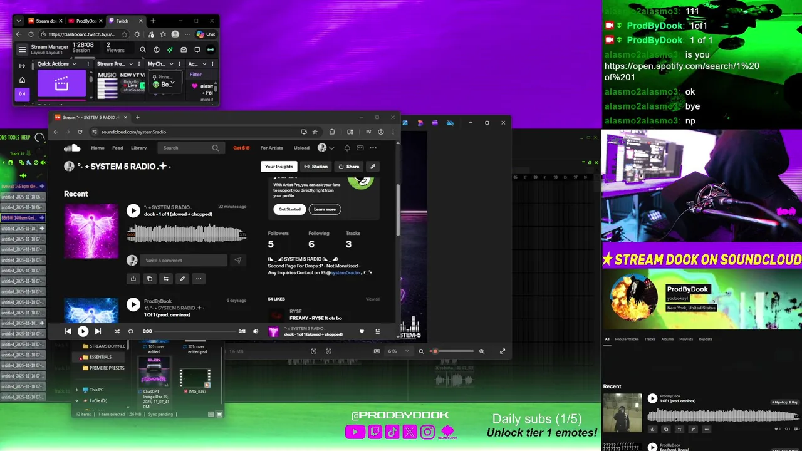Click the zoom slider in the Photos viewer
Viewport: 802px width, 451px height.
pos(453,351)
